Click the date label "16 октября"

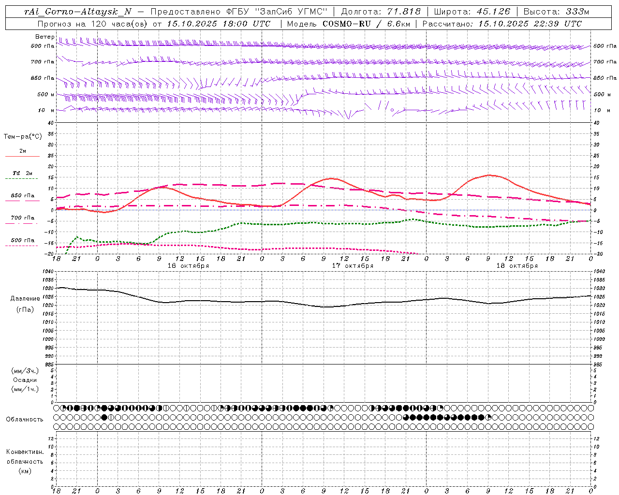click(188, 266)
